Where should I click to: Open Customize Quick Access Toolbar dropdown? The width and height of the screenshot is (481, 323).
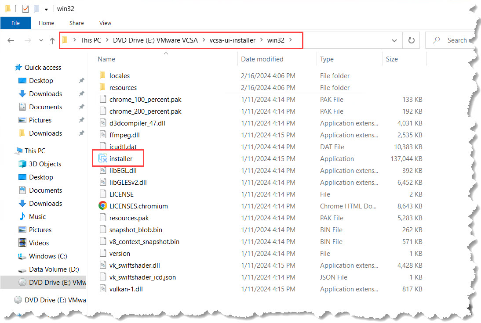click(x=46, y=9)
